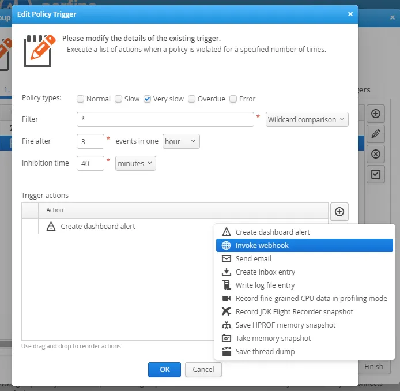Screen dimensions: 400x391
Task: Click the Filter text input field
Action: tap(165, 119)
